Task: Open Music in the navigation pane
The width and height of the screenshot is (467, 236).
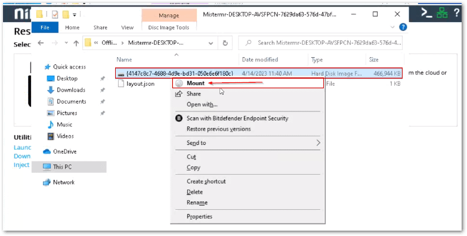Action: (x=64, y=125)
